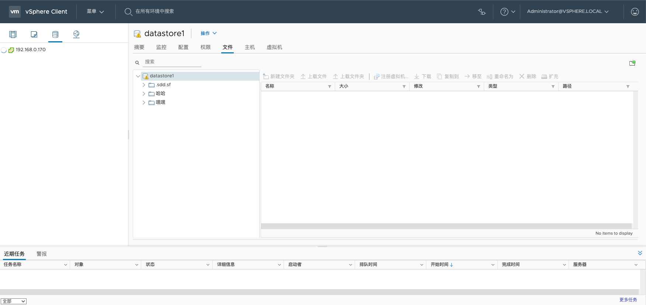
Task: Collapse the datastore1 tree root
Action: coord(138,76)
